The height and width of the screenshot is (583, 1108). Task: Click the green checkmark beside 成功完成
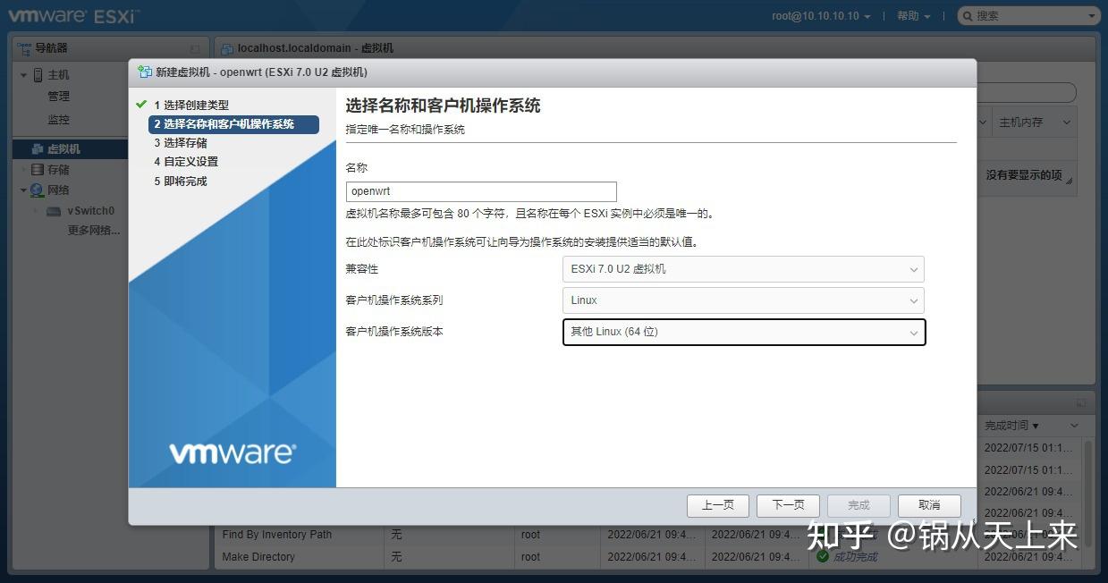point(823,556)
